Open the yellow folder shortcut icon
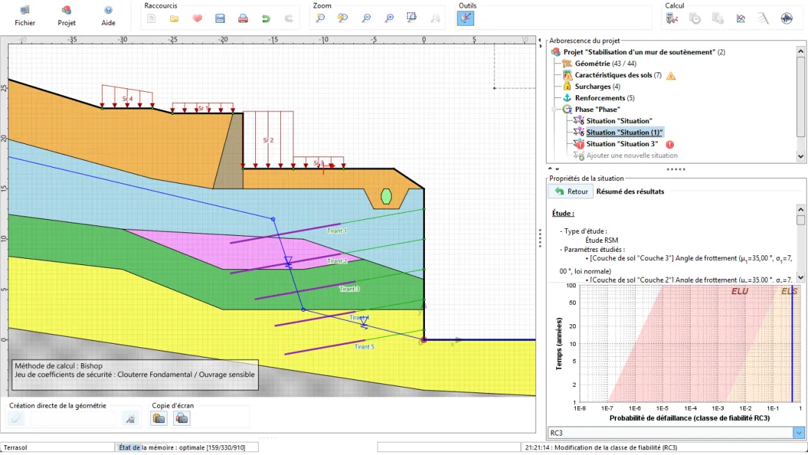The width and height of the screenshot is (808, 455). coord(175,19)
